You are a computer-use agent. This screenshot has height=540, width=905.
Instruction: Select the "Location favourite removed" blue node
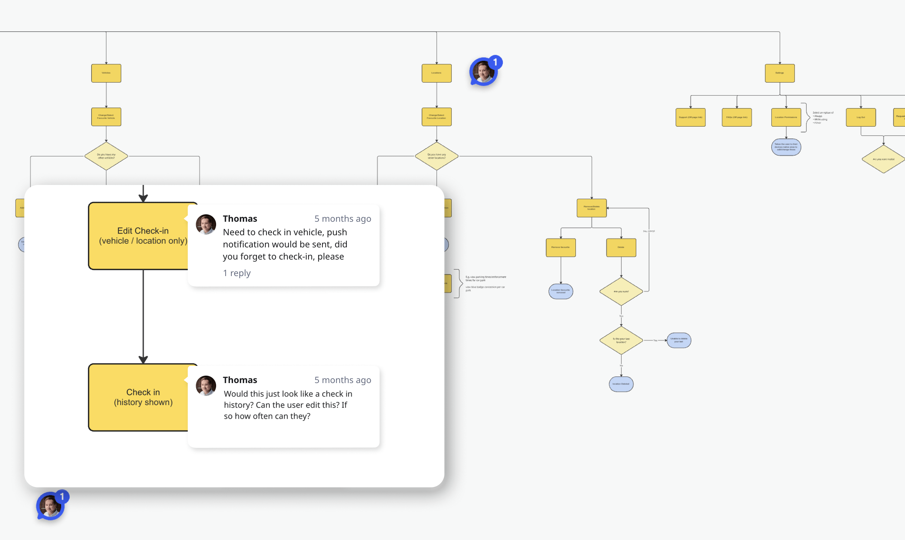pyautogui.click(x=561, y=292)
